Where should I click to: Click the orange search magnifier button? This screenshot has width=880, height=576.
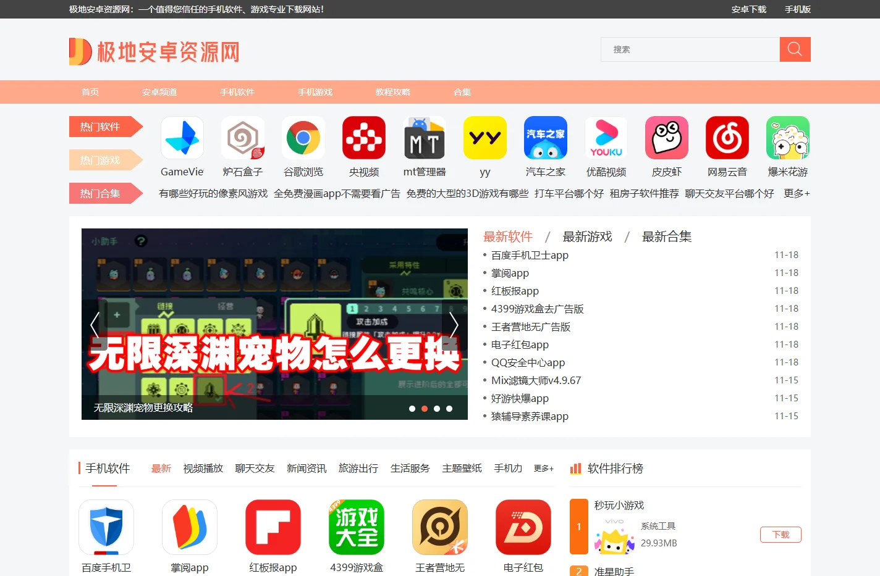[x=795, y=49]
